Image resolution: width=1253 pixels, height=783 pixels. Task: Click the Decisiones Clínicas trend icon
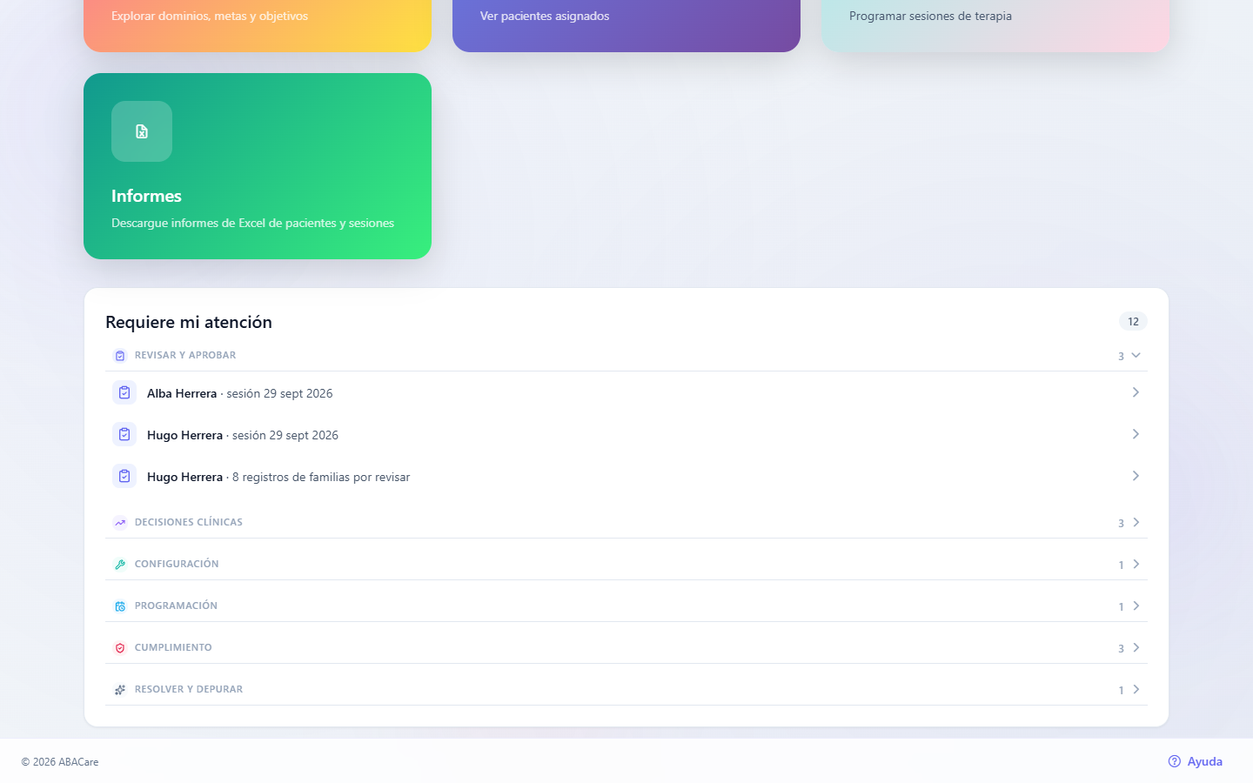click(x=120, y=523)
